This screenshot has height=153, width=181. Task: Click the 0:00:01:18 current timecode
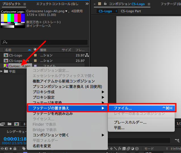pyautogui.click(x=15, y=139)
